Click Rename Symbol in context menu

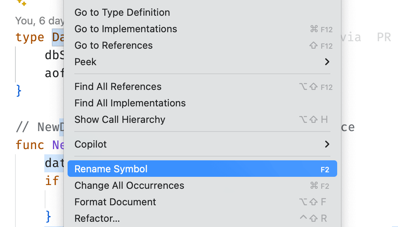click(x=111, y=169)
